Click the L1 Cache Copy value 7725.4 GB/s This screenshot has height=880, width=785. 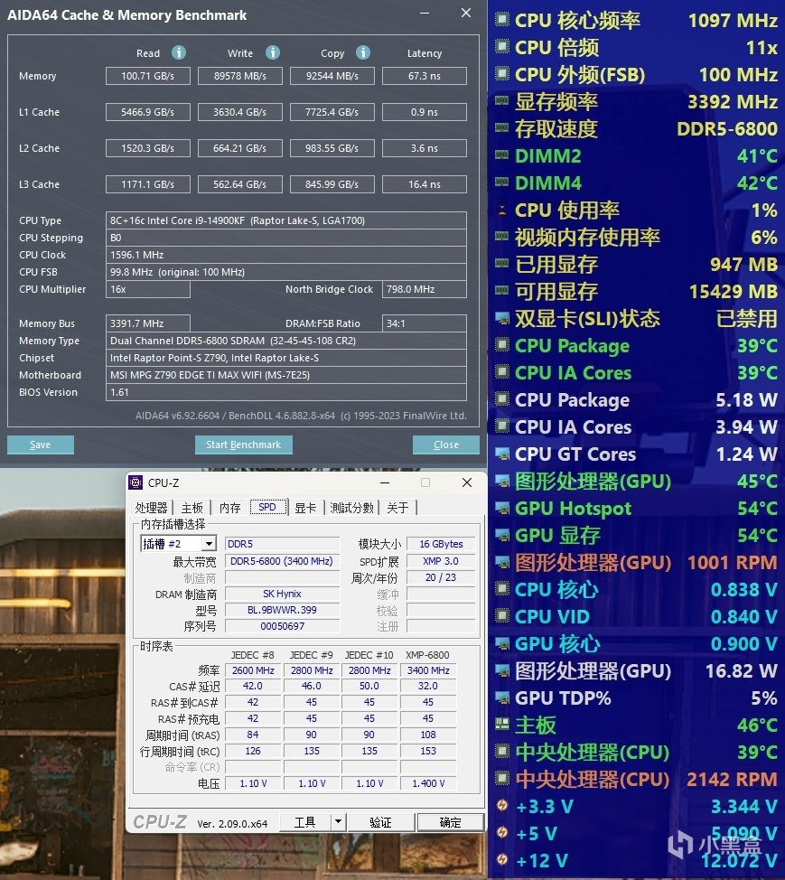click(332, 112)
